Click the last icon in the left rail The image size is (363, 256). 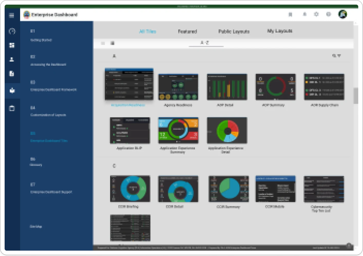click(x=12, y=108)
